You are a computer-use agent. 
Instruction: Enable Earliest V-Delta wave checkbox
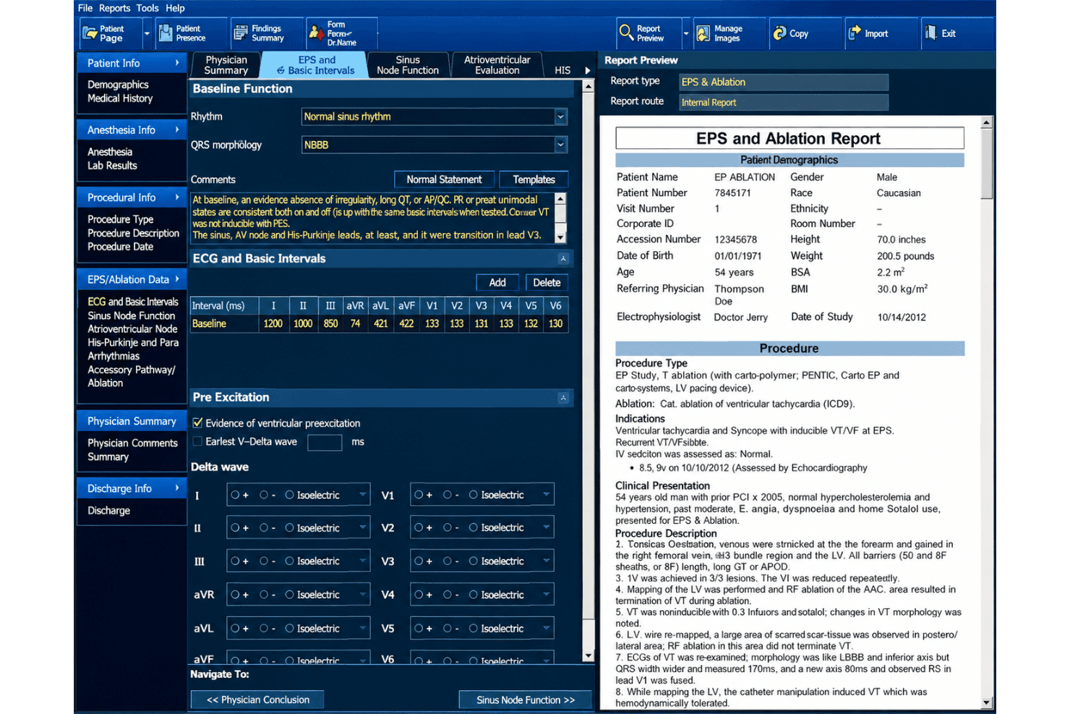coord(197,441)
